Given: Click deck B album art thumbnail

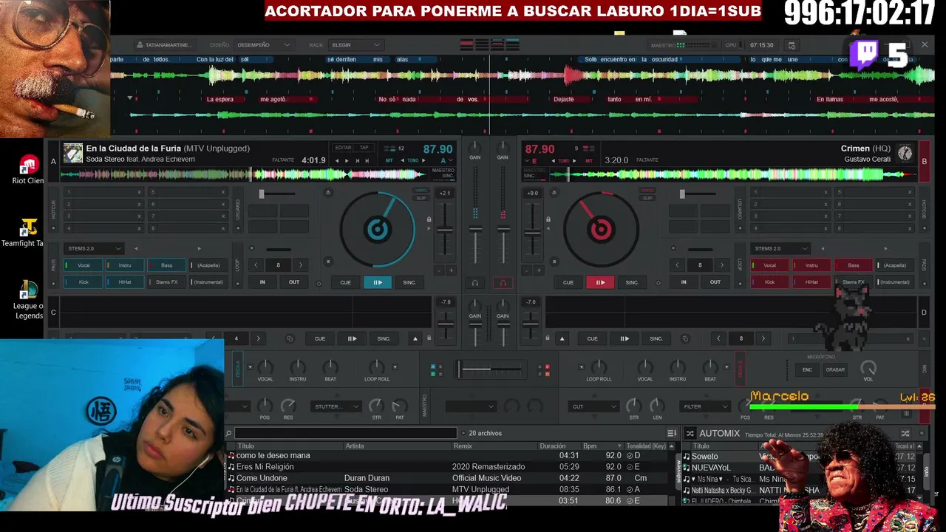Looking at the screenshot, I should (905, 153).
